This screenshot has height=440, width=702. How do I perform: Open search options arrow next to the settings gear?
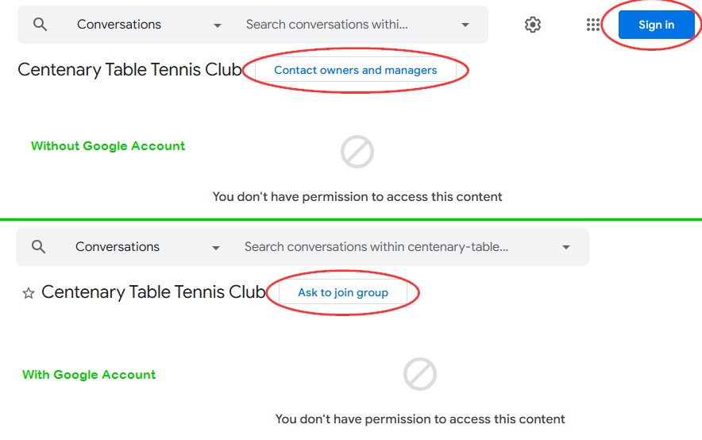tap(465, 25)
